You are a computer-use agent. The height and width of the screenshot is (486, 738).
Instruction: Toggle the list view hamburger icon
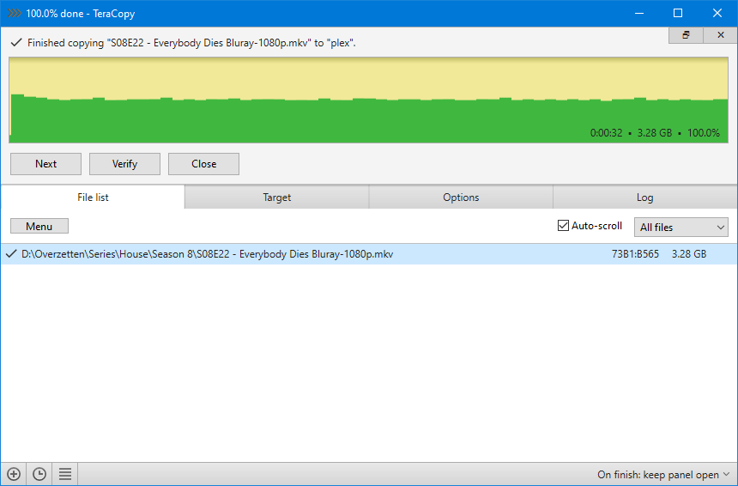pyautogui.click(x=65, y=474)
